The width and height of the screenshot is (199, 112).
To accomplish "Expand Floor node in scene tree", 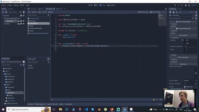I will [3, 24].
